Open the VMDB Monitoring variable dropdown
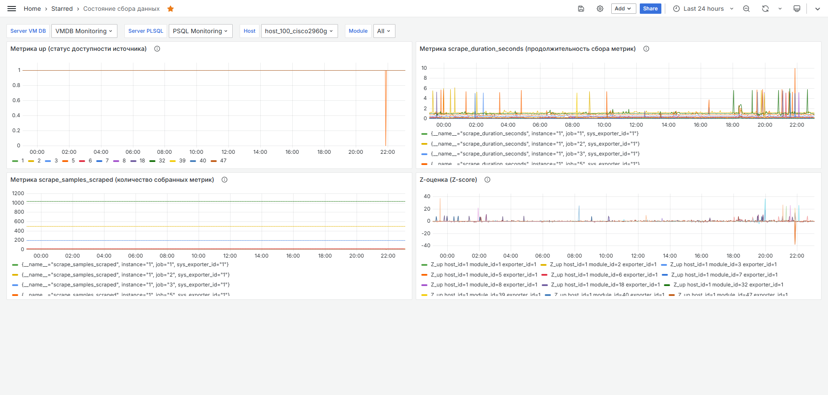The width and height of the screenshot is (828, 395). (84, 31)
